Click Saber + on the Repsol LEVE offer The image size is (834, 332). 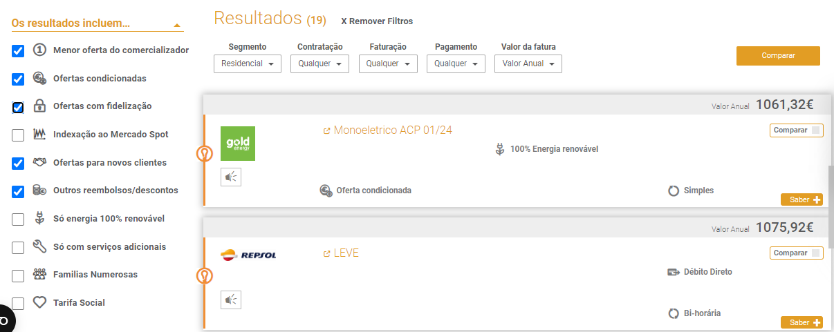[801, 322]
